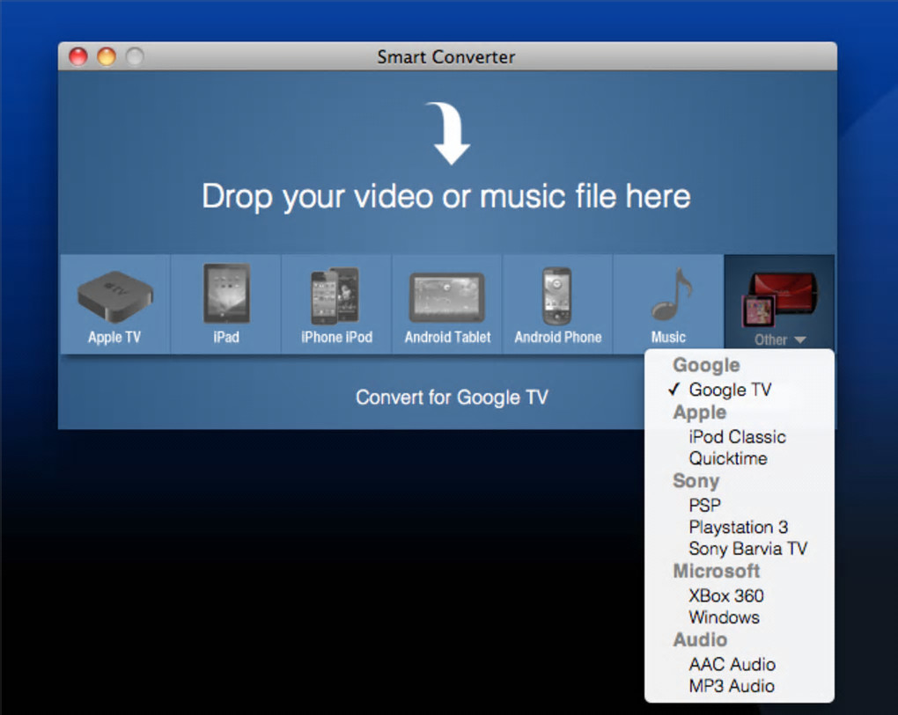Choose iPod Classic from the menu

pos(739,436)
